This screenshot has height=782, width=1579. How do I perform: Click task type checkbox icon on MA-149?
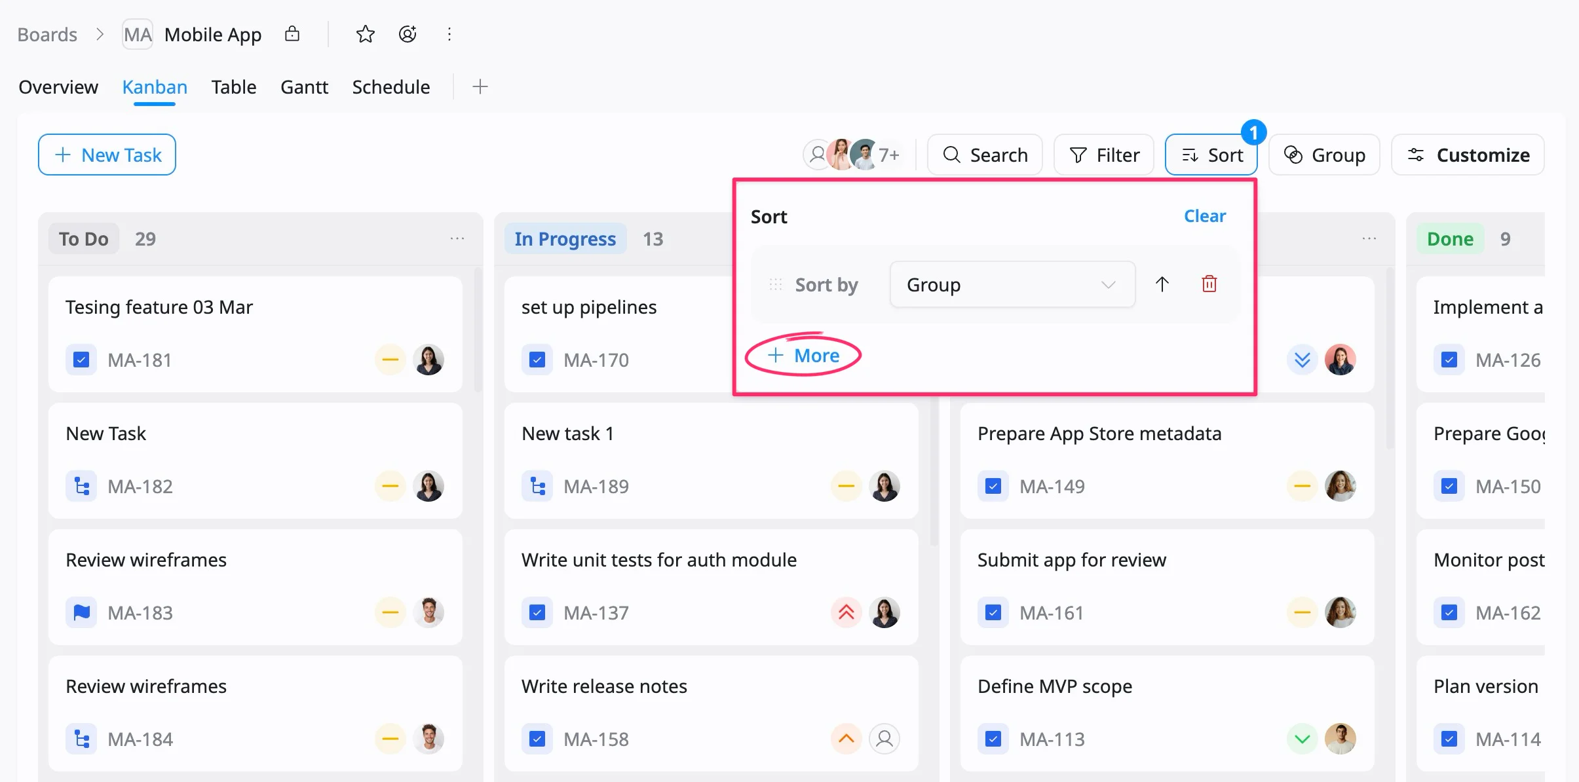point(993,486)
